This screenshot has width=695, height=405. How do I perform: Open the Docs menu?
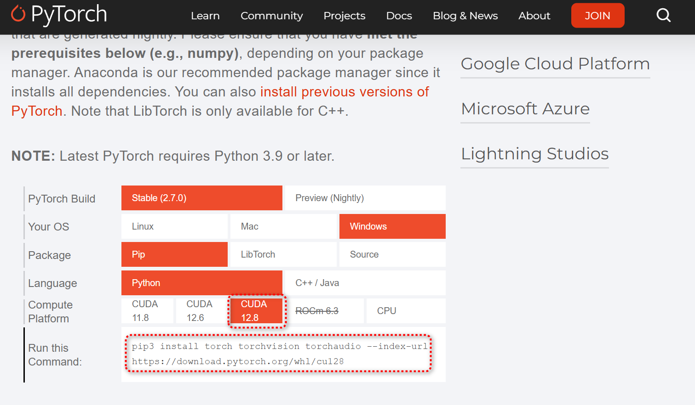pos(399,16)
